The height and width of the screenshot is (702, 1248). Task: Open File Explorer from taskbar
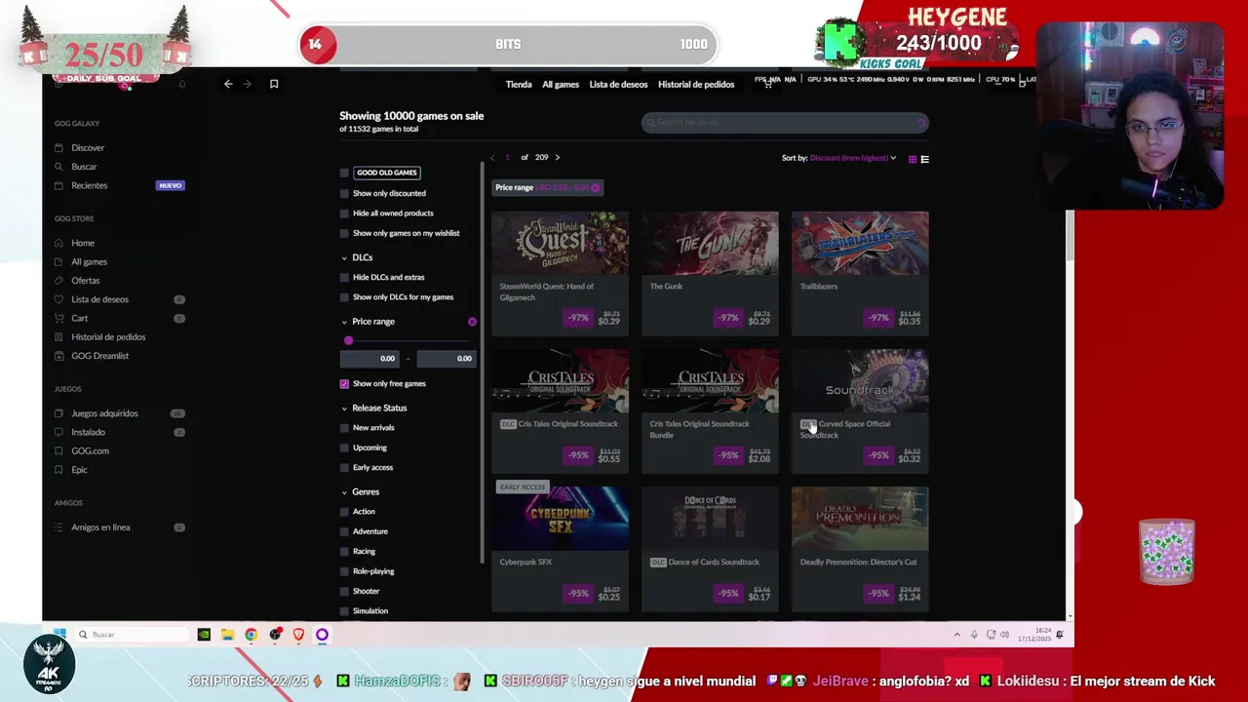click(x=227, y=635)
